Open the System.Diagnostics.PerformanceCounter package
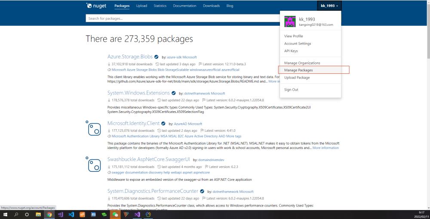 [x=153, y=191]
